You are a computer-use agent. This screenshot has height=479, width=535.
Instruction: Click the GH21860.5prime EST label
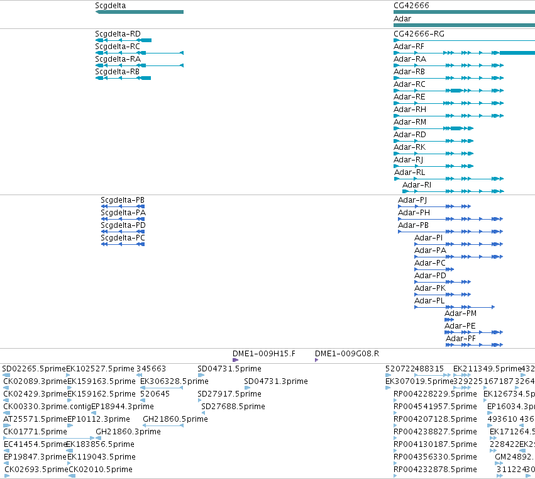point(175,419)
